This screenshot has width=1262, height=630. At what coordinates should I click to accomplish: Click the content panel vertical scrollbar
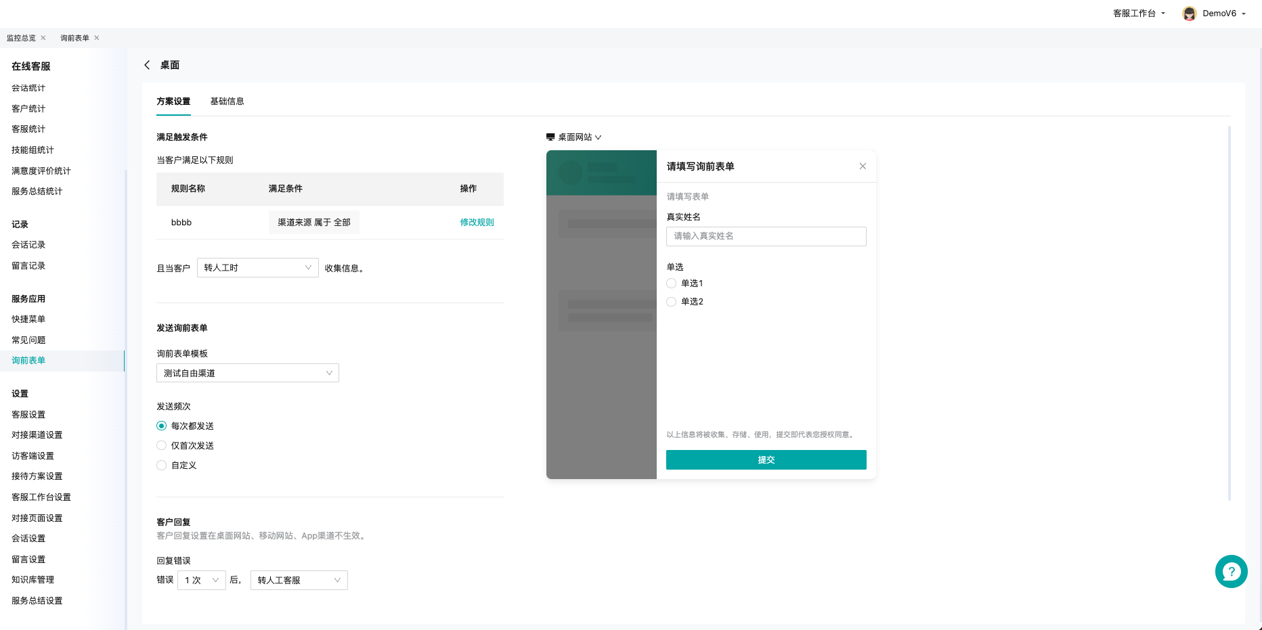coord(1229,313)
